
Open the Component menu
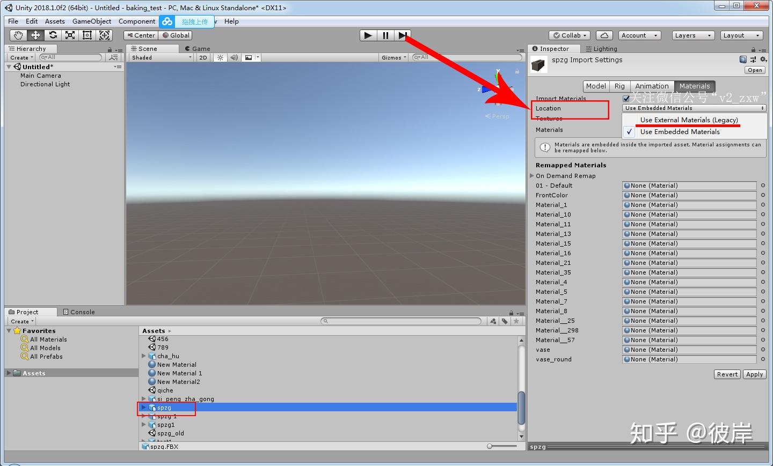[x=137, y=21]
